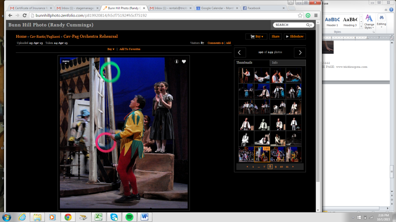Switch to the Google Calendar browser tab

[x=217, y=8]
